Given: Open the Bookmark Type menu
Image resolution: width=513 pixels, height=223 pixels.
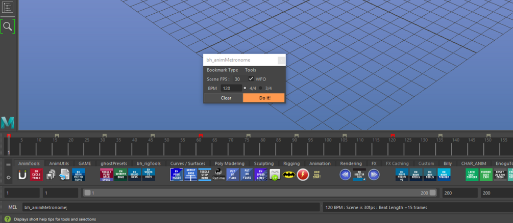Looking at the screenshot, I should tap(223, 70).
